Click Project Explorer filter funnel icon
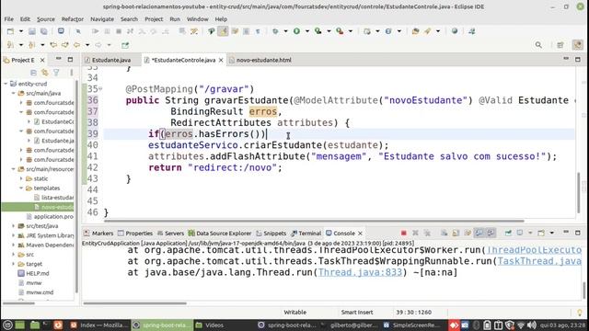 56,73
